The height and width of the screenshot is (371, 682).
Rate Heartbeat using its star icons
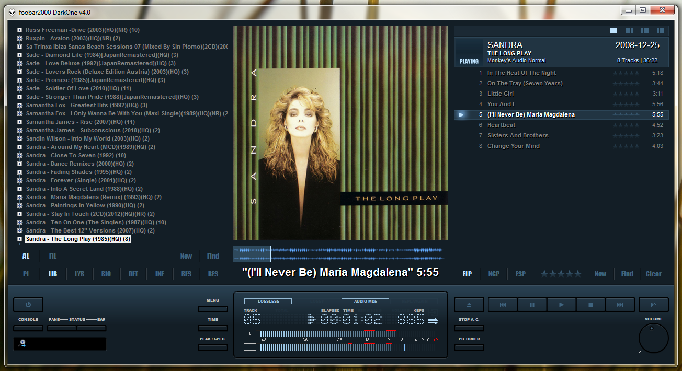pos(626,125)
